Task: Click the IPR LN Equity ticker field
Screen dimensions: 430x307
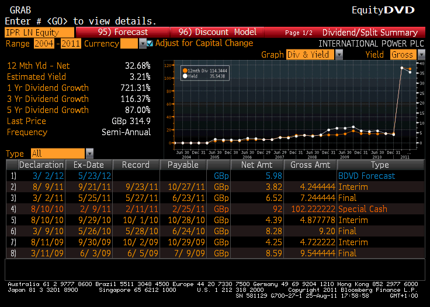Action: coord(40,32)
